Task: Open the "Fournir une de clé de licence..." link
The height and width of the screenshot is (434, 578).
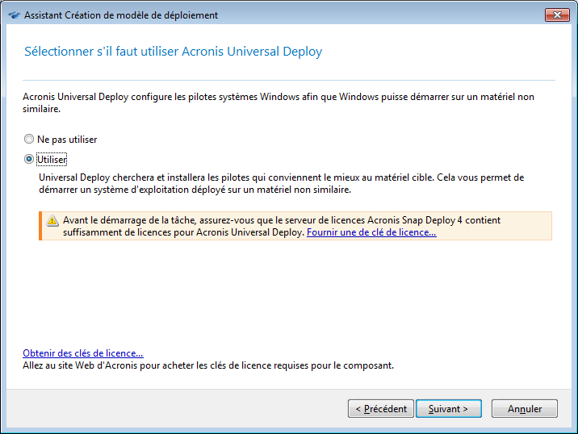Action: pyautogui.click(x=371, y=232)
